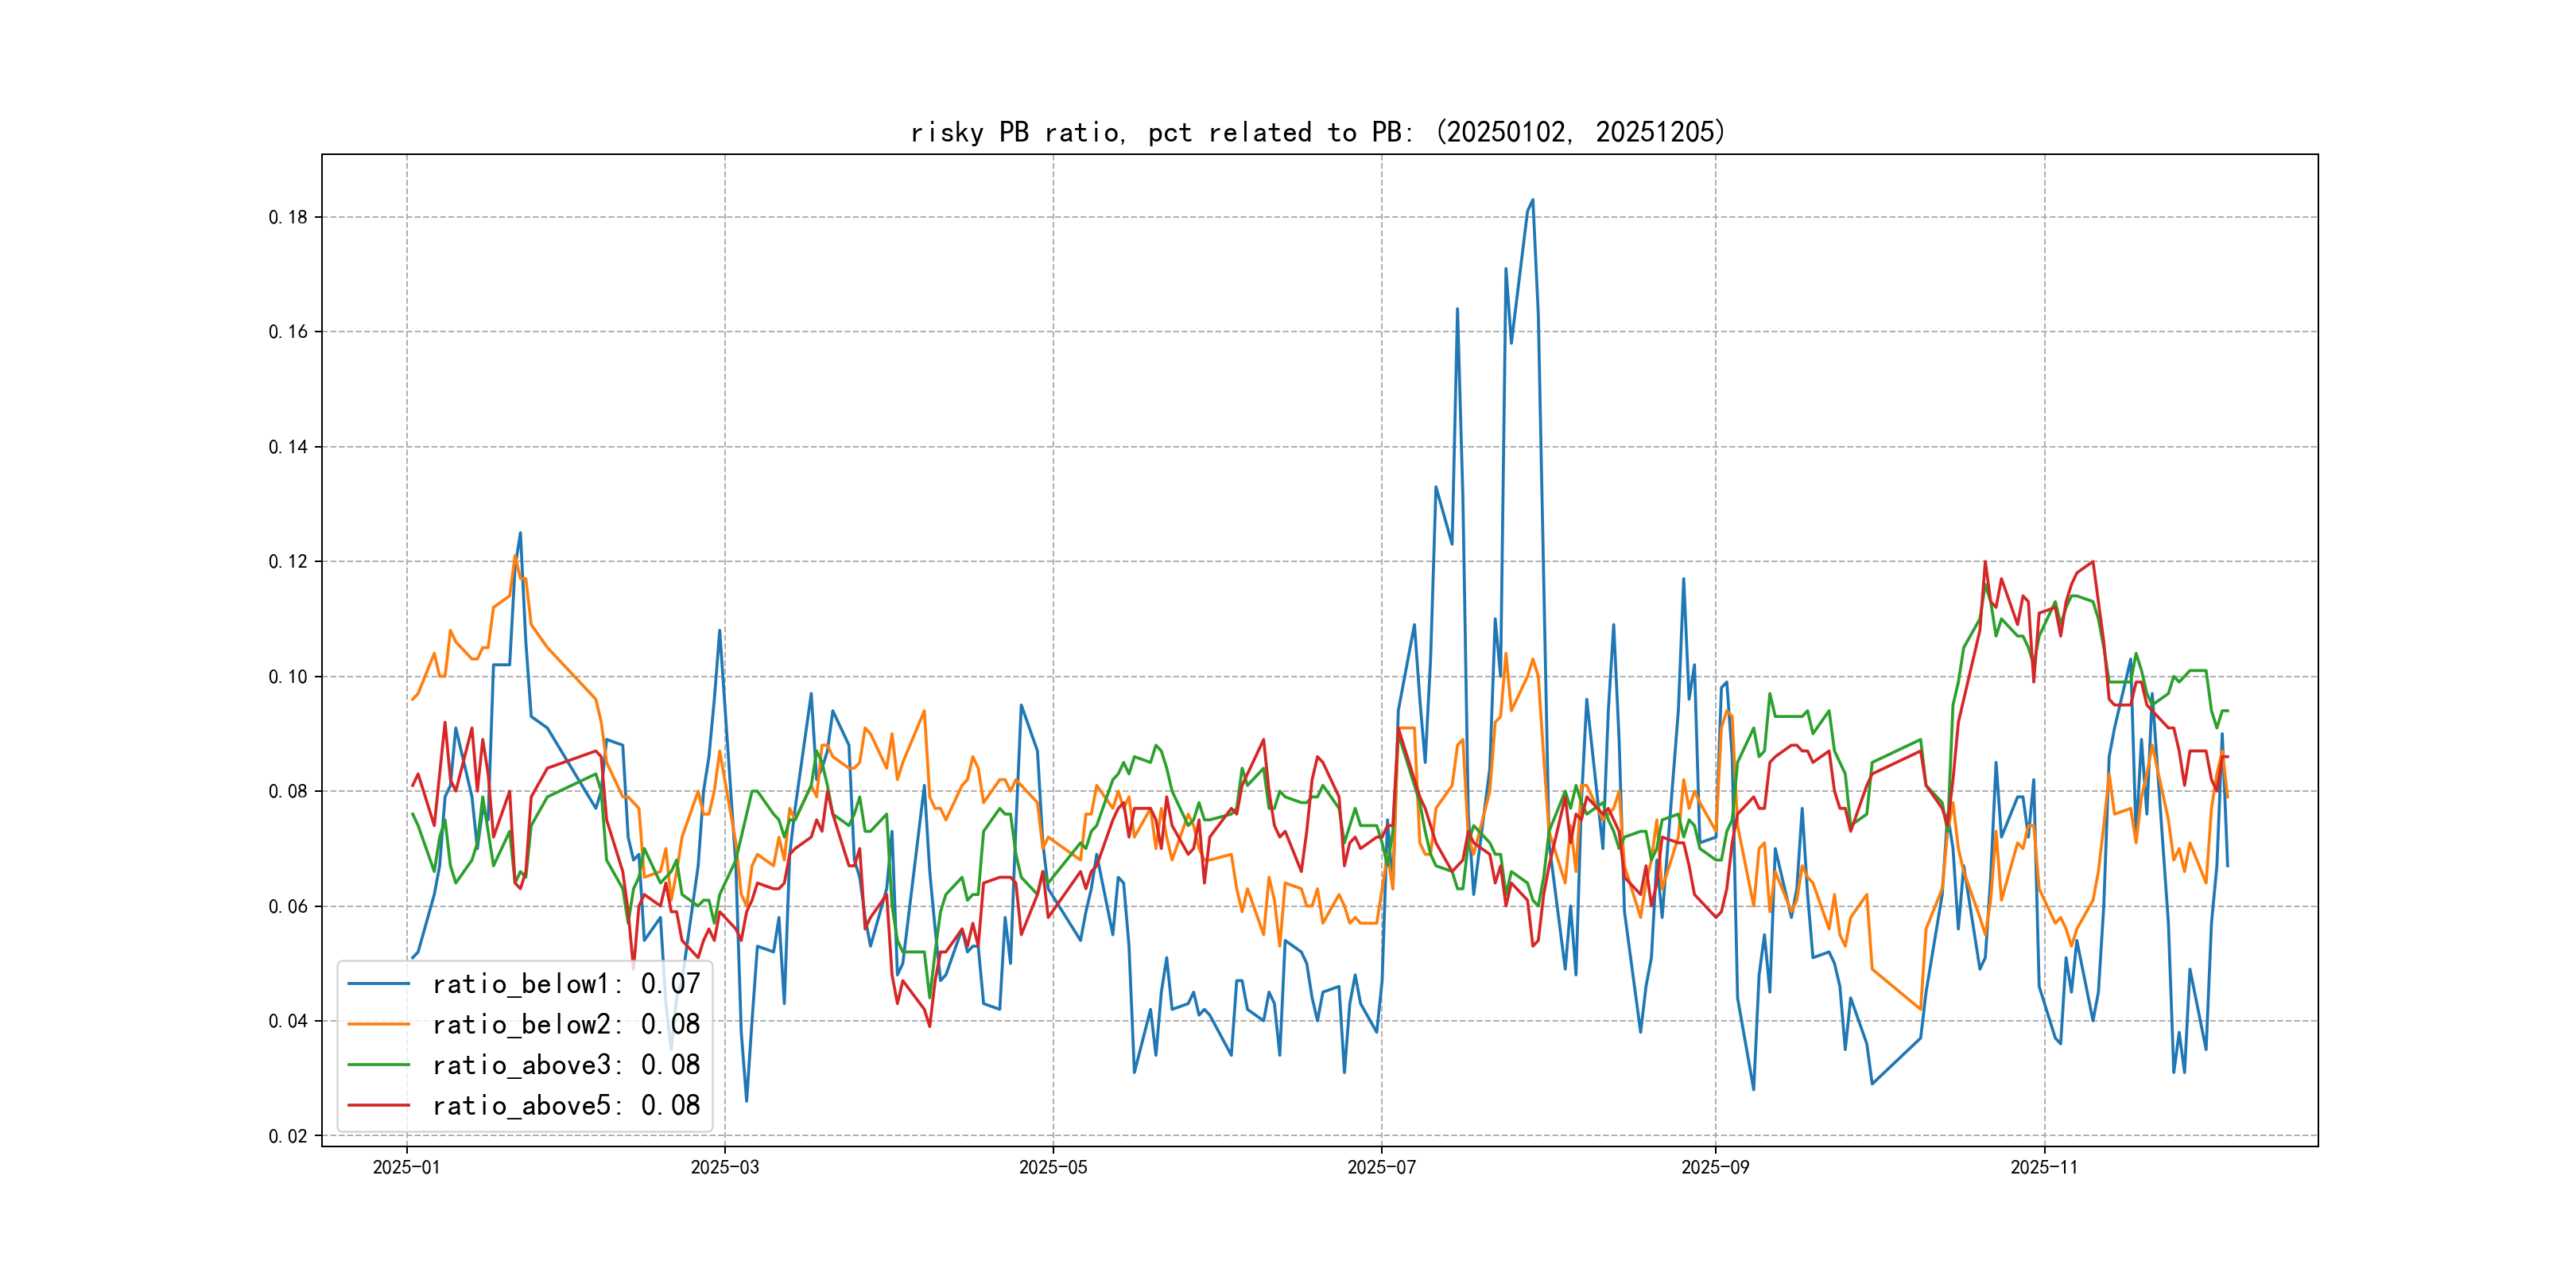The image size is (2576, 1288).
Task: Click the 0.02 y-axis tick label
Action: coord(288,1136)
